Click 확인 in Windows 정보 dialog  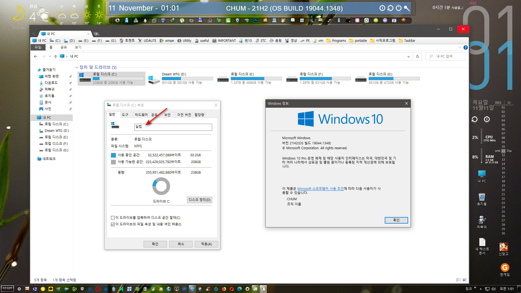click(x=396, y=220)
